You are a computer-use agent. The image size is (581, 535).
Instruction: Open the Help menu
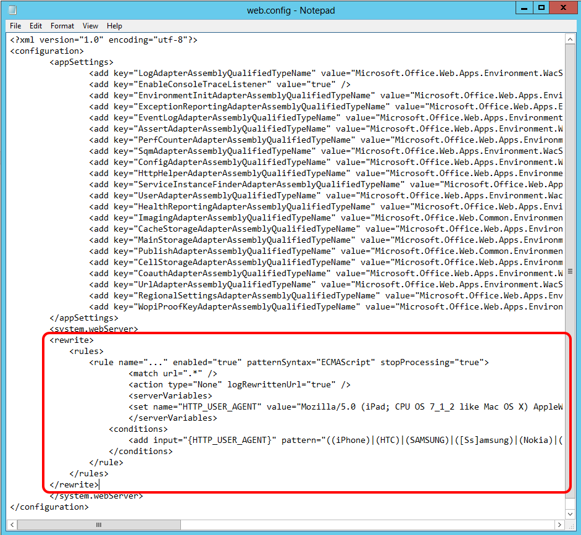[x=114, y=26]
